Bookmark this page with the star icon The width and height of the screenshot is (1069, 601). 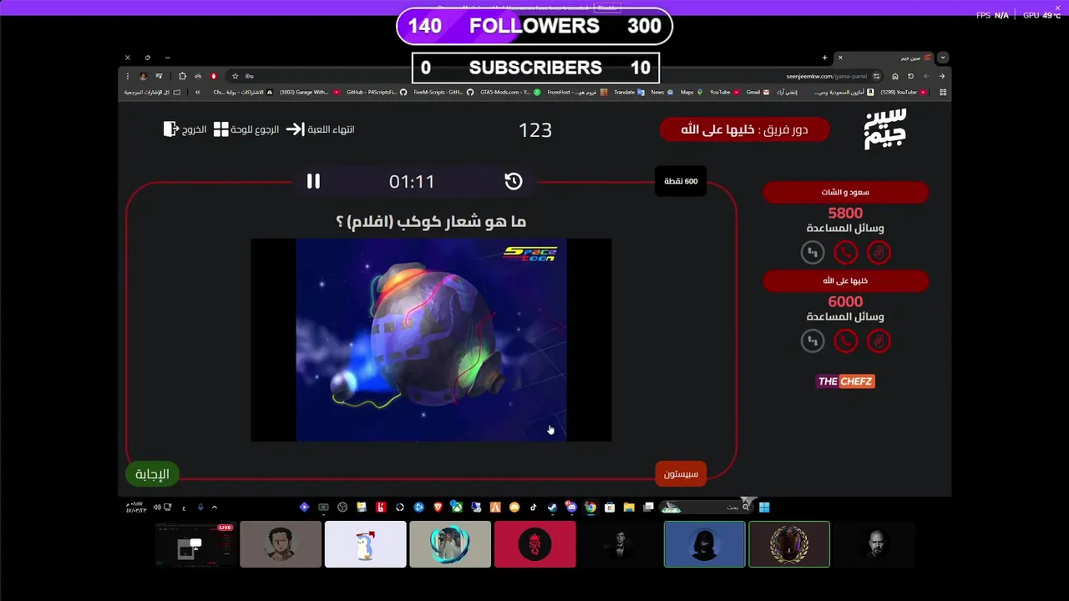(x=236, y=76)
